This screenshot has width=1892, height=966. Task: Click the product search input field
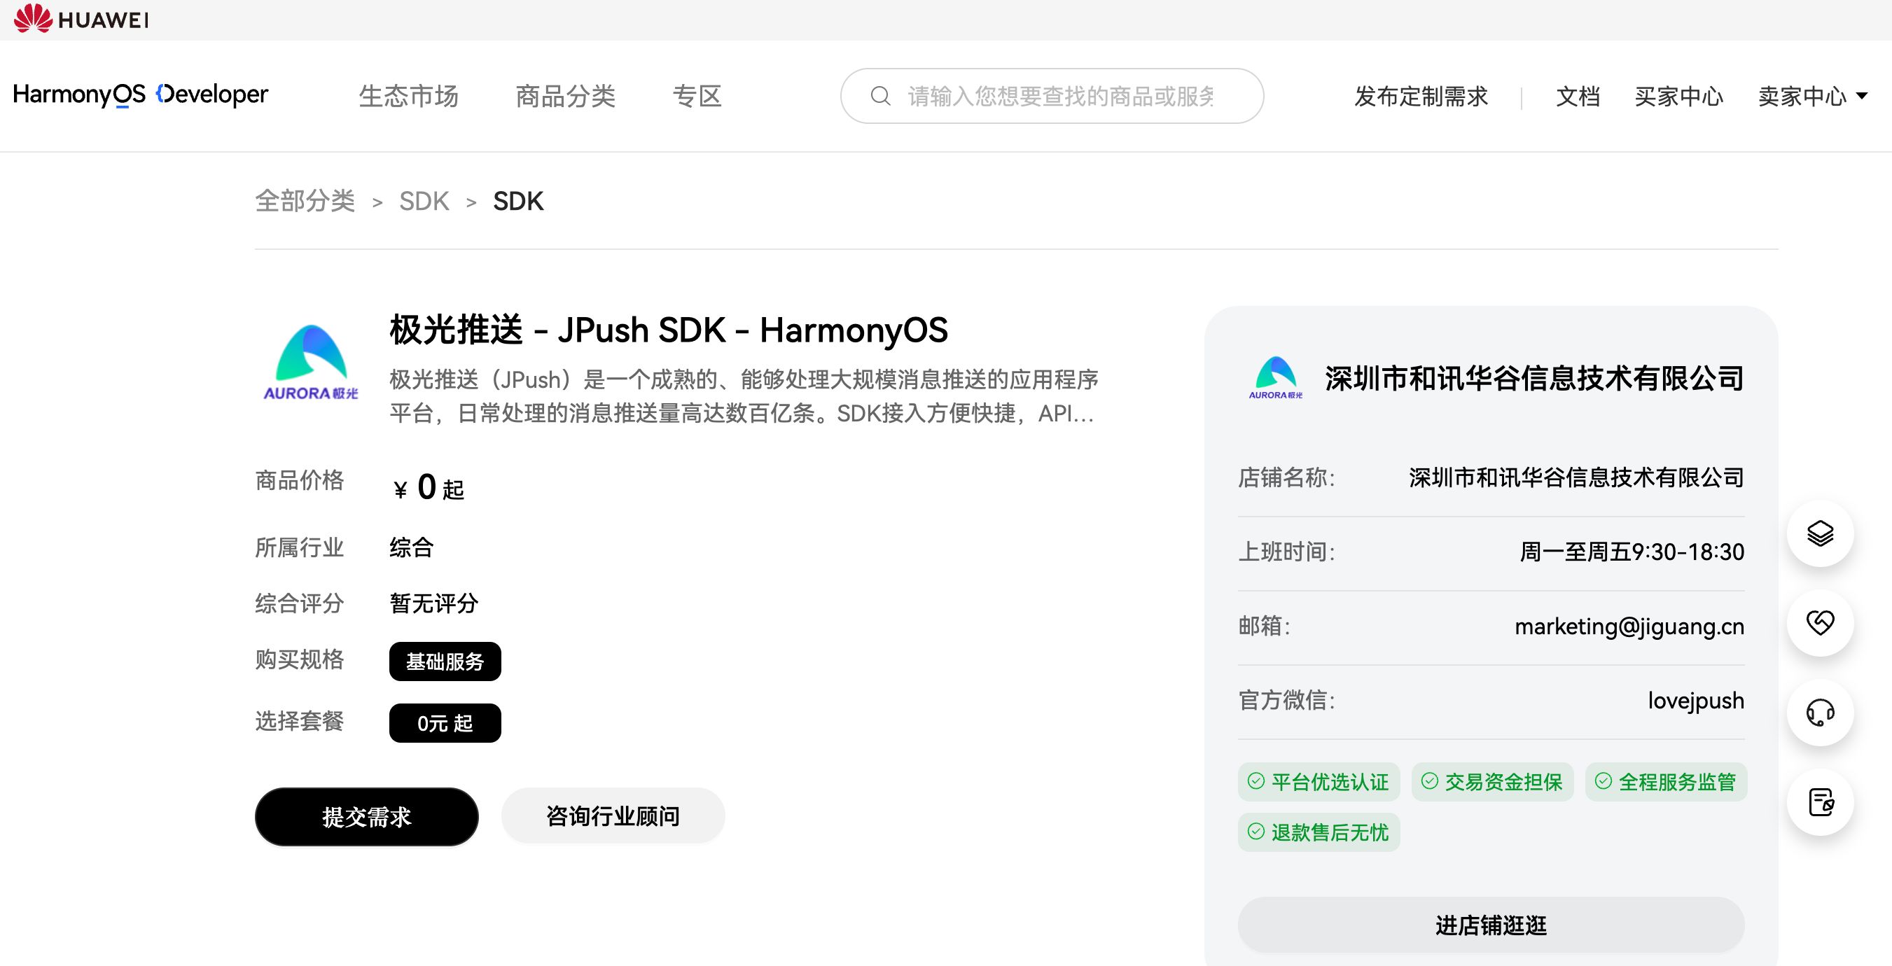1062,96
